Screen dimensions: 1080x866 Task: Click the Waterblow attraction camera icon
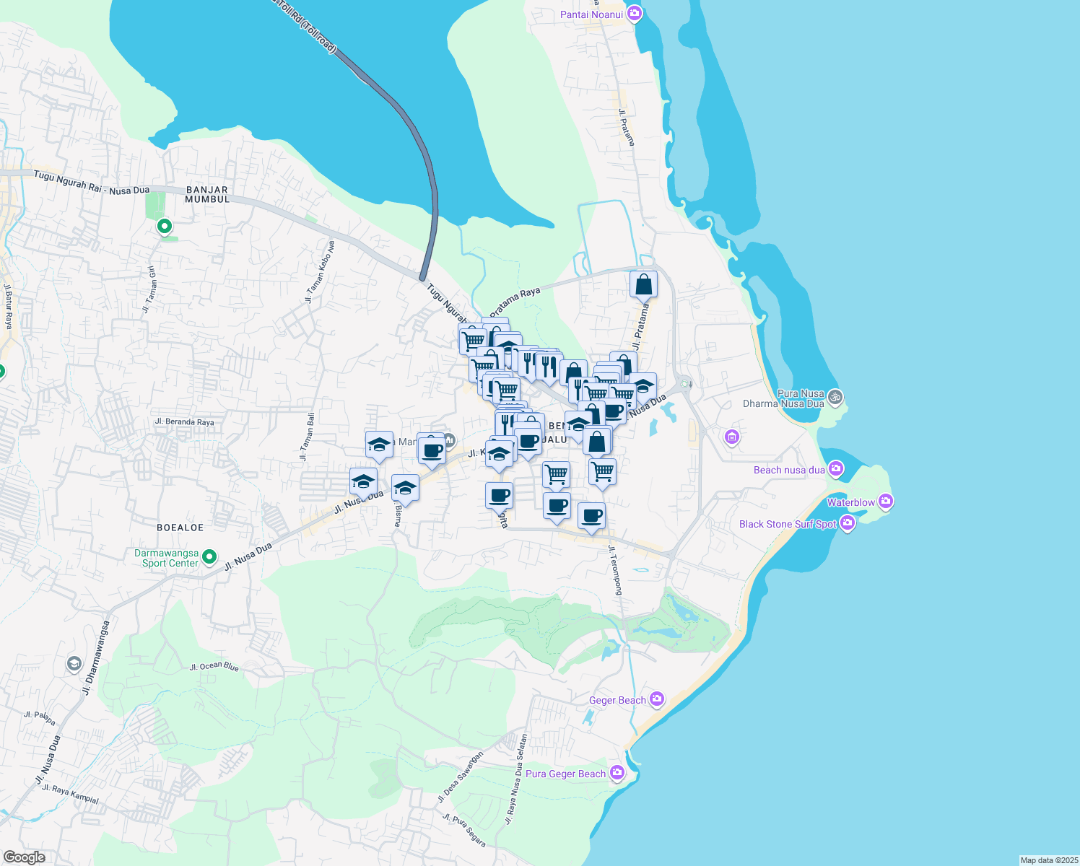[885, 500]
